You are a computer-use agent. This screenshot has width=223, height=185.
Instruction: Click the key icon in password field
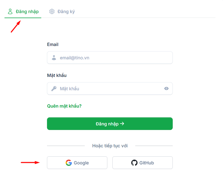tap(54, 89)
